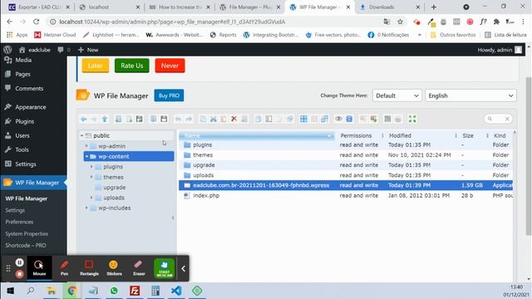Collapse the public root folder arrow
This screenshot has width=532, height=299.
pyautogui.click(x=81, y=135)
